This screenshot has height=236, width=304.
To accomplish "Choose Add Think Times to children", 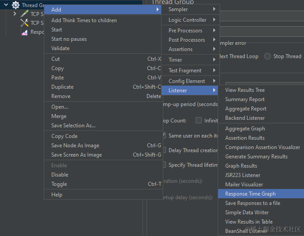I will [x=103, y=20].
